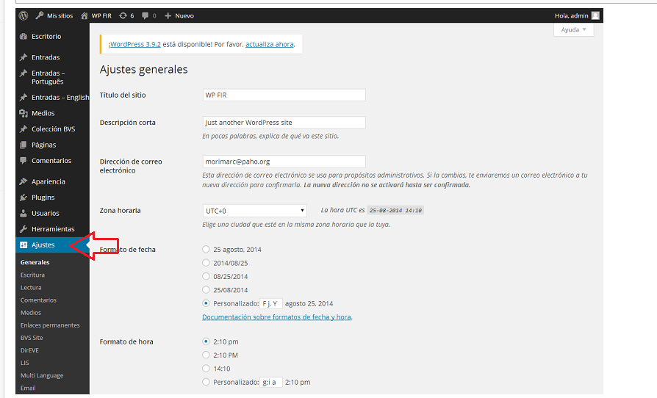Open Lectura settings submenu

31,288
